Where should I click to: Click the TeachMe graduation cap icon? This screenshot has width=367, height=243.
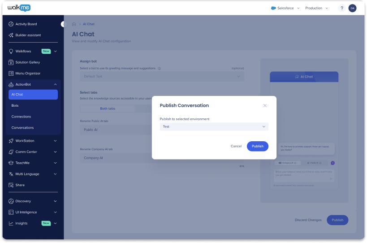point(11,163)
